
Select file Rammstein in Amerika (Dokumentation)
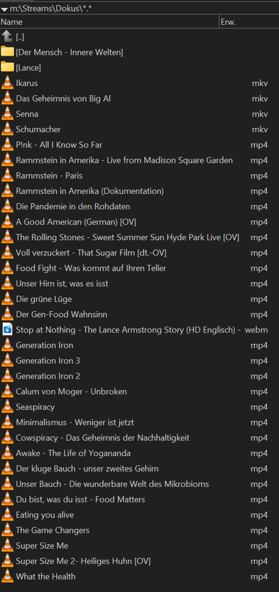coord(90,191)
